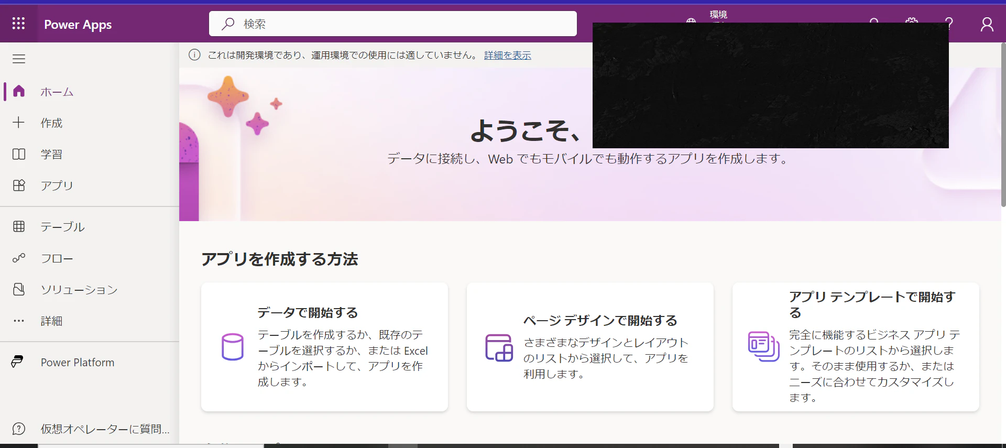
Task: Click the question bubble icon near 仮想オペレーター
Action: [x=19, y=429]
